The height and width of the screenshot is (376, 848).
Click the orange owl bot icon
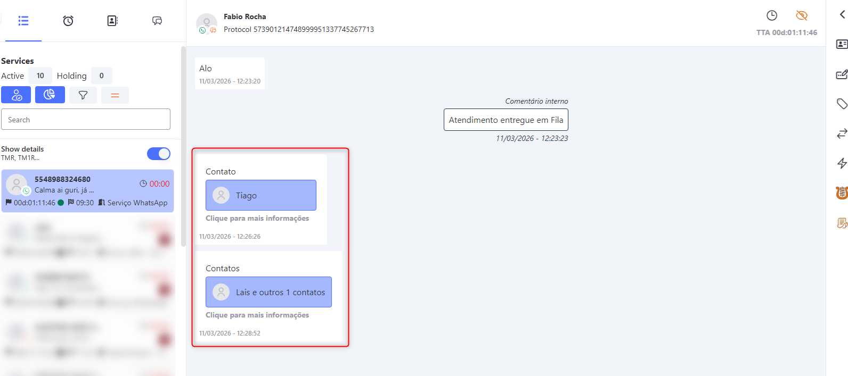coord(842,193)
